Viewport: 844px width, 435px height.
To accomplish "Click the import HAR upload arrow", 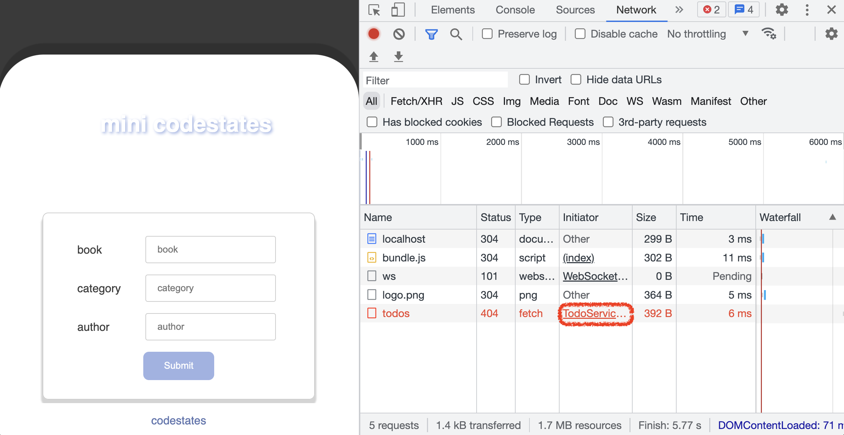I will click(x=374, y=57).
